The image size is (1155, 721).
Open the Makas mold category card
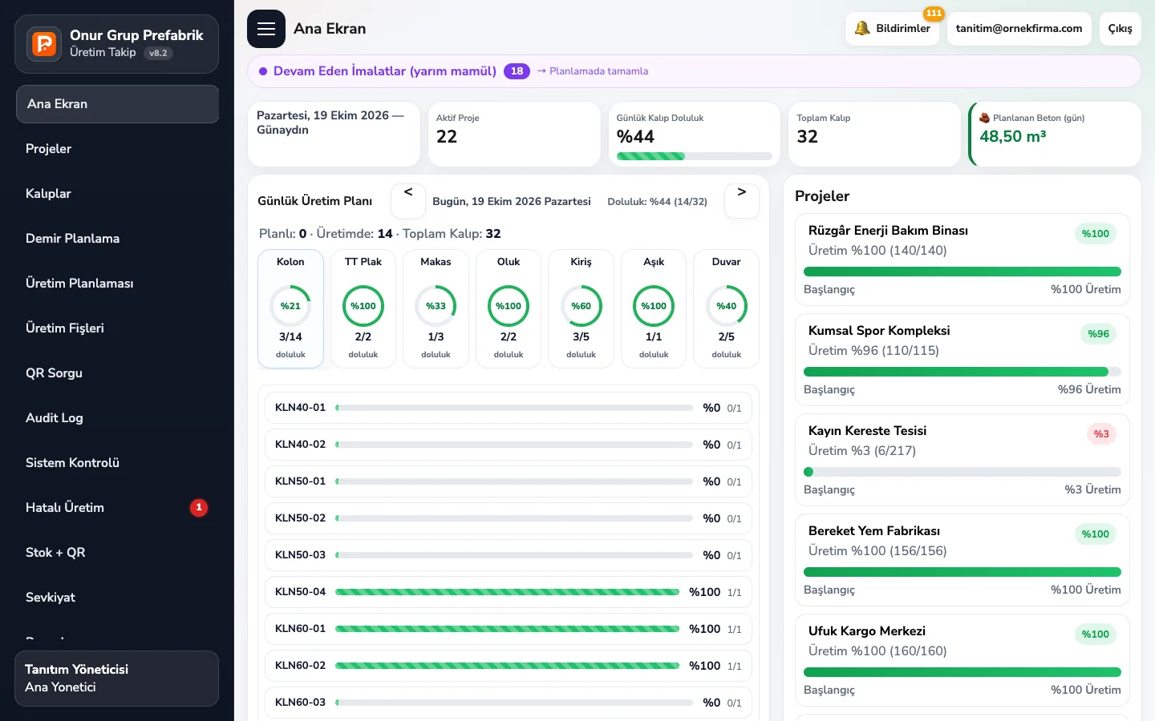coord(436,309)
